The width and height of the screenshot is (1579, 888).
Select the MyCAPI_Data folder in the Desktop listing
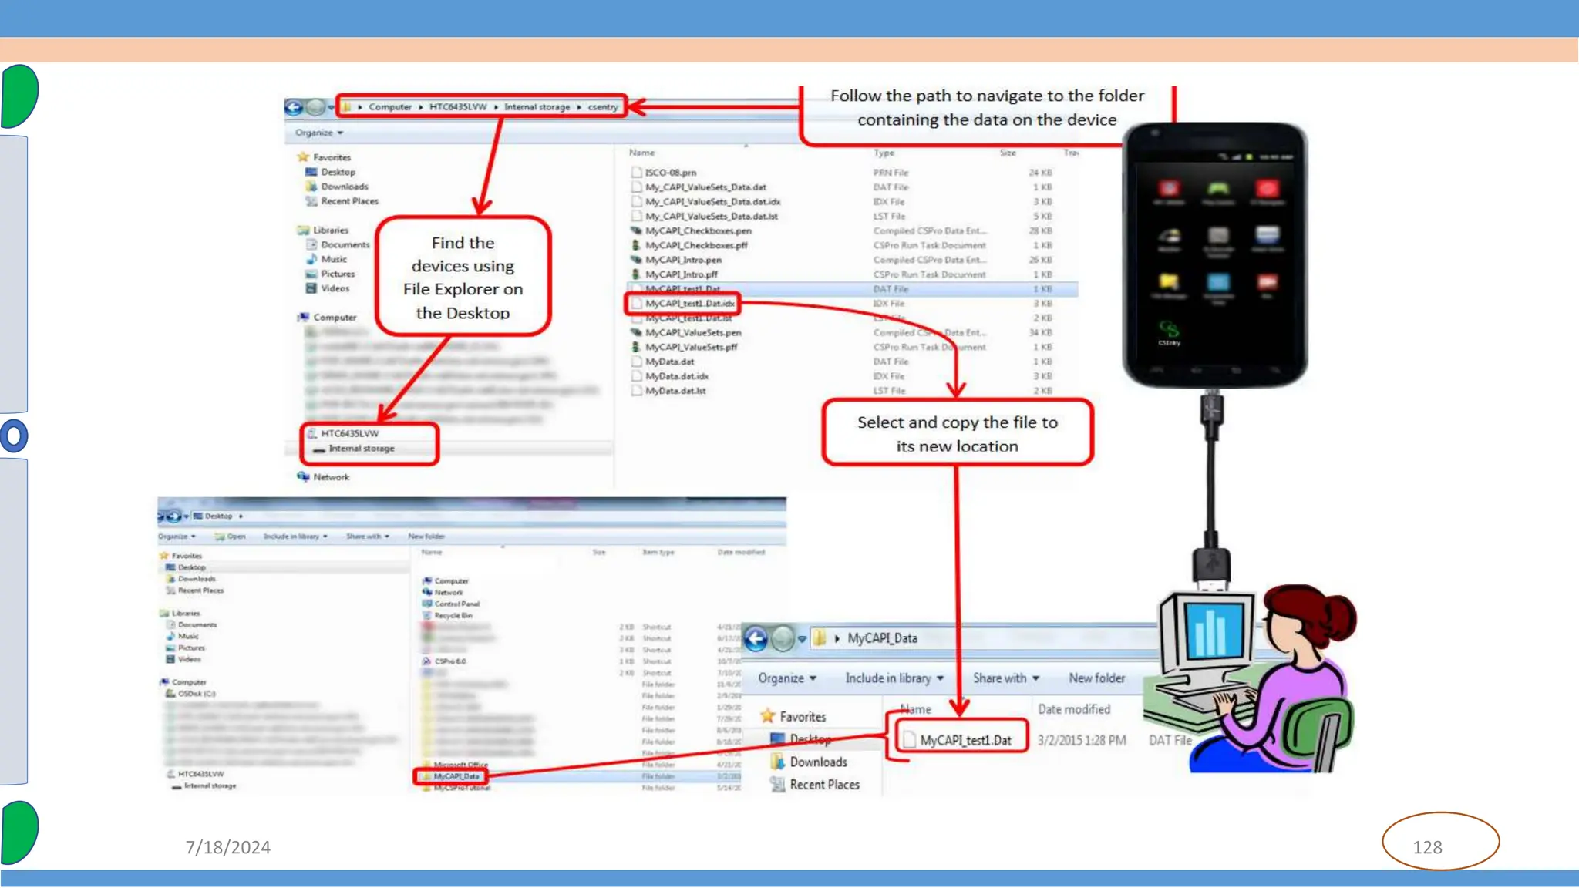pyautogui.click(x=456, y=776)
